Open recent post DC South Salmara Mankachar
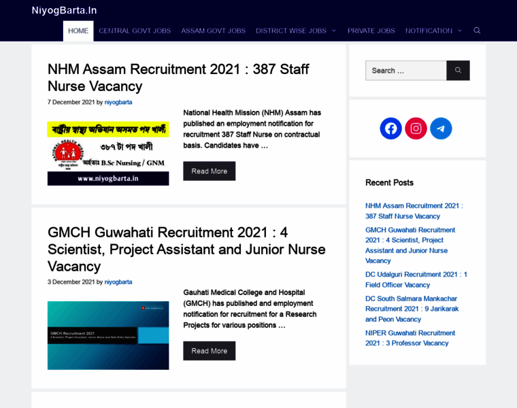The image size is (517, 408). pos(412,309)
